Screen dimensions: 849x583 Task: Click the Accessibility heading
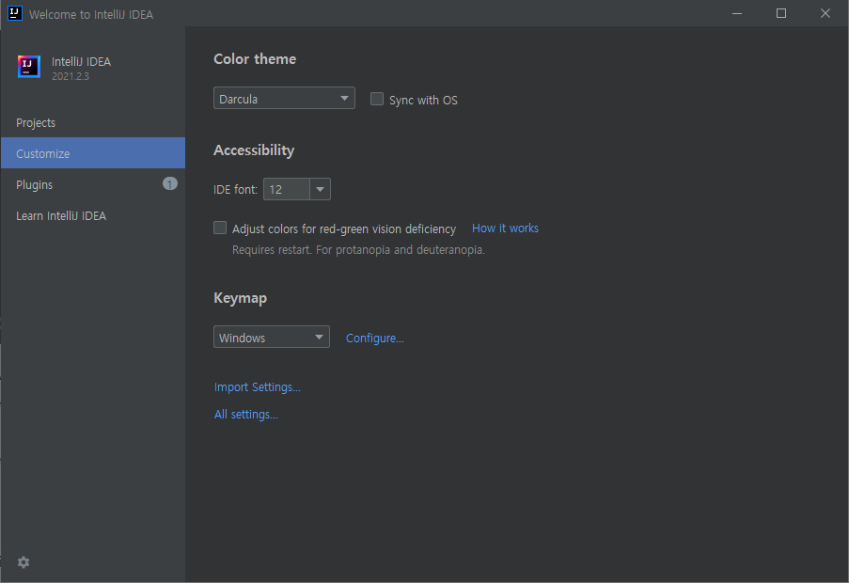[x=254, y=150]
